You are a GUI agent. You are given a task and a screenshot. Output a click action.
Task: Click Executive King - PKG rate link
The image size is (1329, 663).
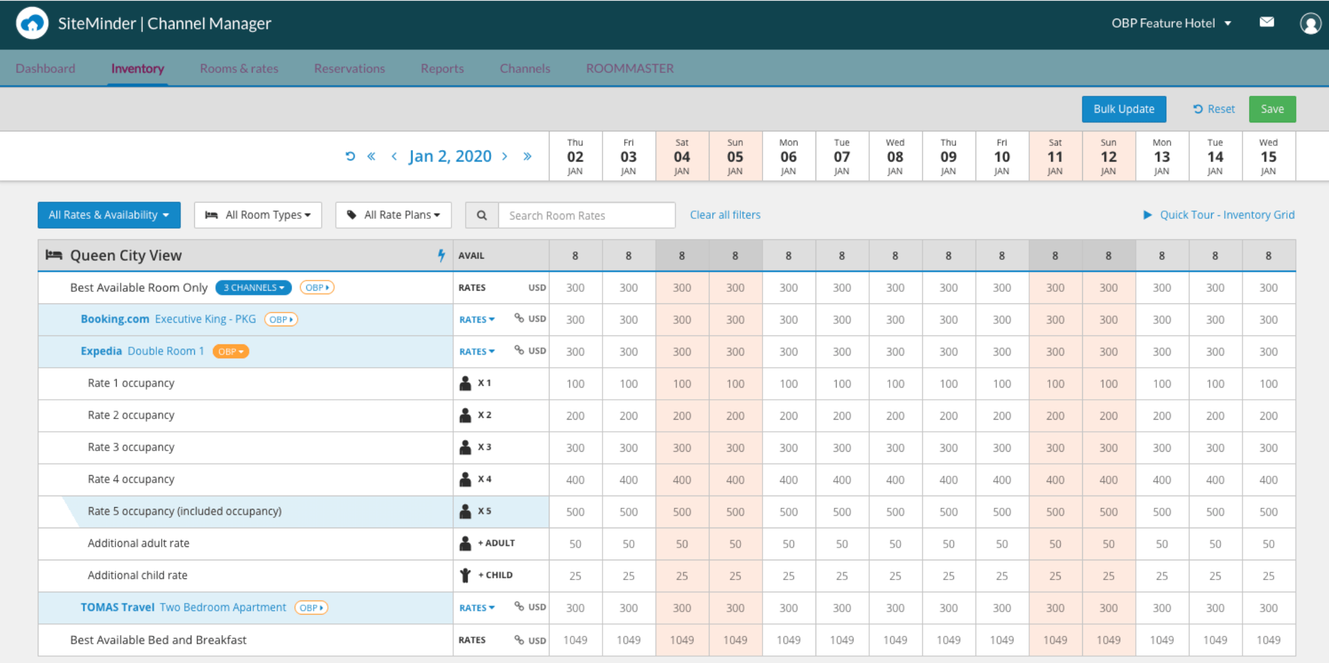[205, 319]
